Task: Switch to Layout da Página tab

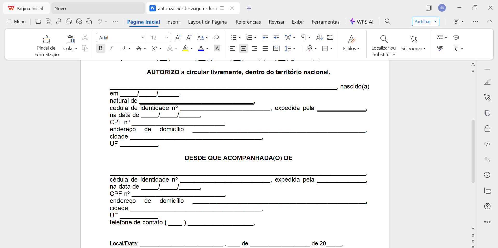Action: click(x=207, y=22)
